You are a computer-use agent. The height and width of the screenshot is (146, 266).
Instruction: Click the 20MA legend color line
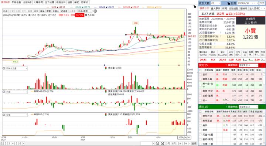pyautogui.click(x=71, y=7)
